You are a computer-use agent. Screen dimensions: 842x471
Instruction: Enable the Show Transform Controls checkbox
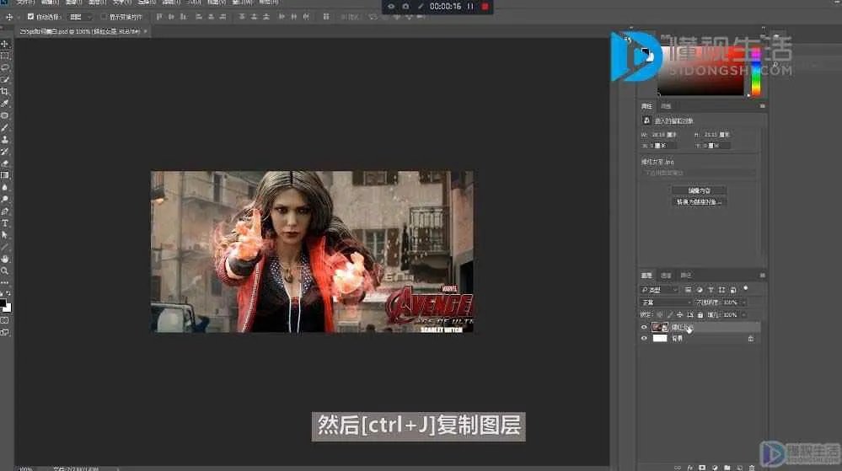(104, 16)
